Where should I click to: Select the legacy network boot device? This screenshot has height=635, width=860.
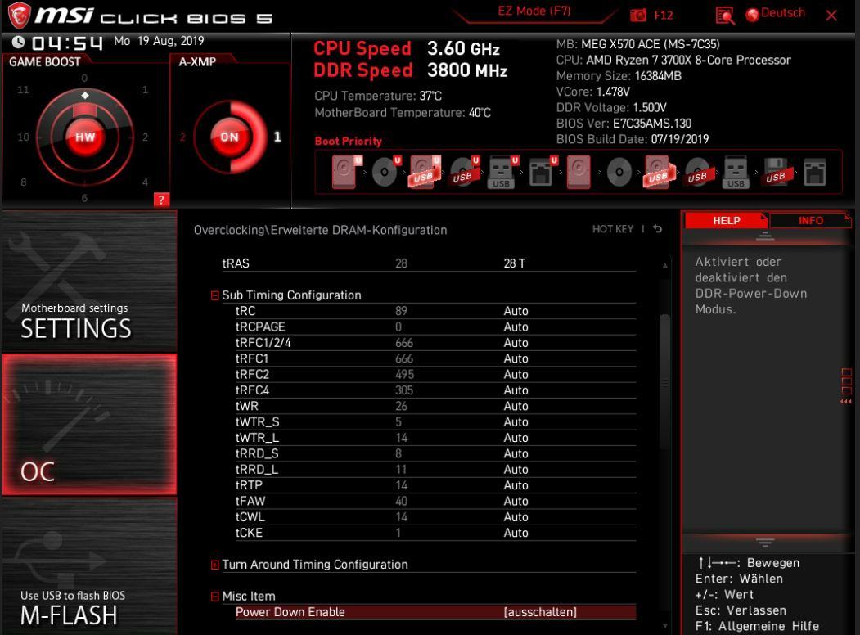click(814, 172)
